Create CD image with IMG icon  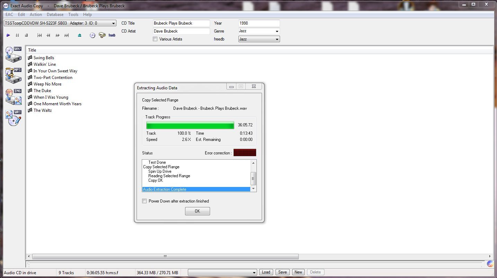pyautogui.click(x=14, y=97)
